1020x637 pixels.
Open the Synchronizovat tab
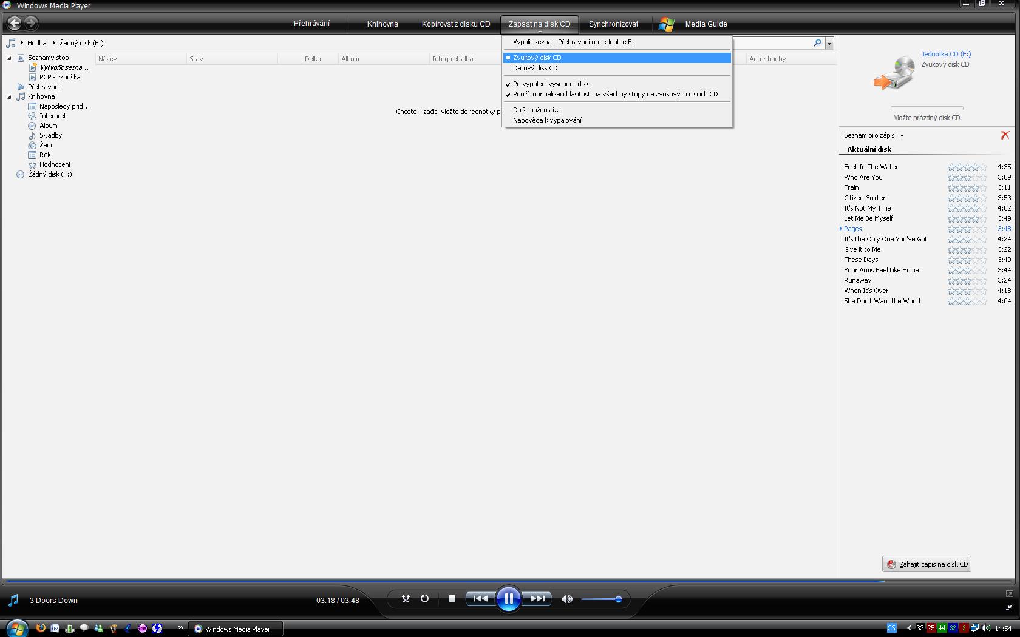613,24
